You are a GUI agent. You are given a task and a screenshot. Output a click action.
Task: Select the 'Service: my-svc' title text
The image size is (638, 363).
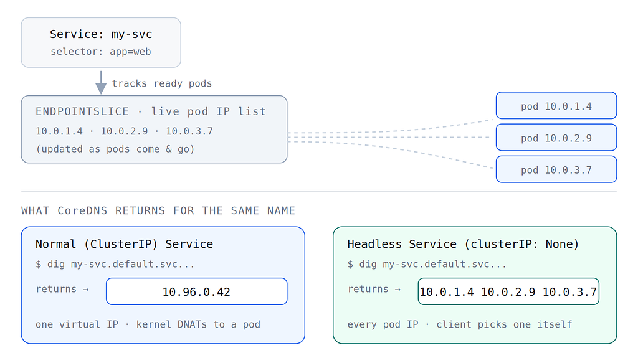click(x=101, y=34)
